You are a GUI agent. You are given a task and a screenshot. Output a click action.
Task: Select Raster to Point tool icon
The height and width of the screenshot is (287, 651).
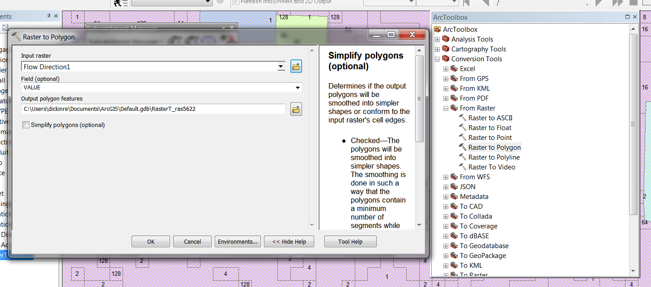coord(463,137)
